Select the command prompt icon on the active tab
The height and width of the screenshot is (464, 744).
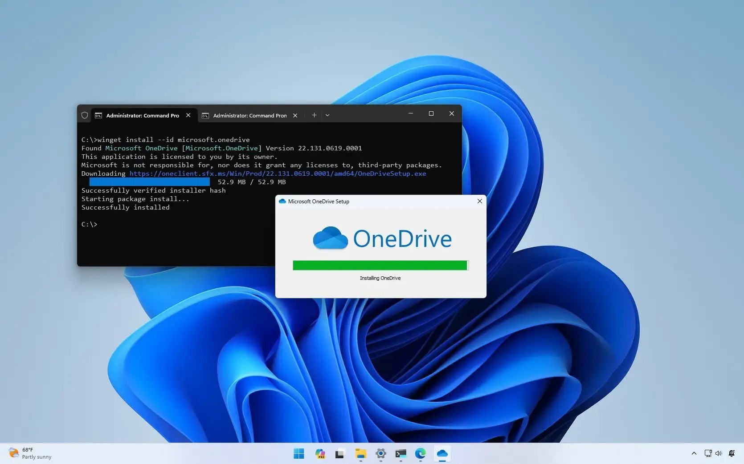[x=98, y=115]
